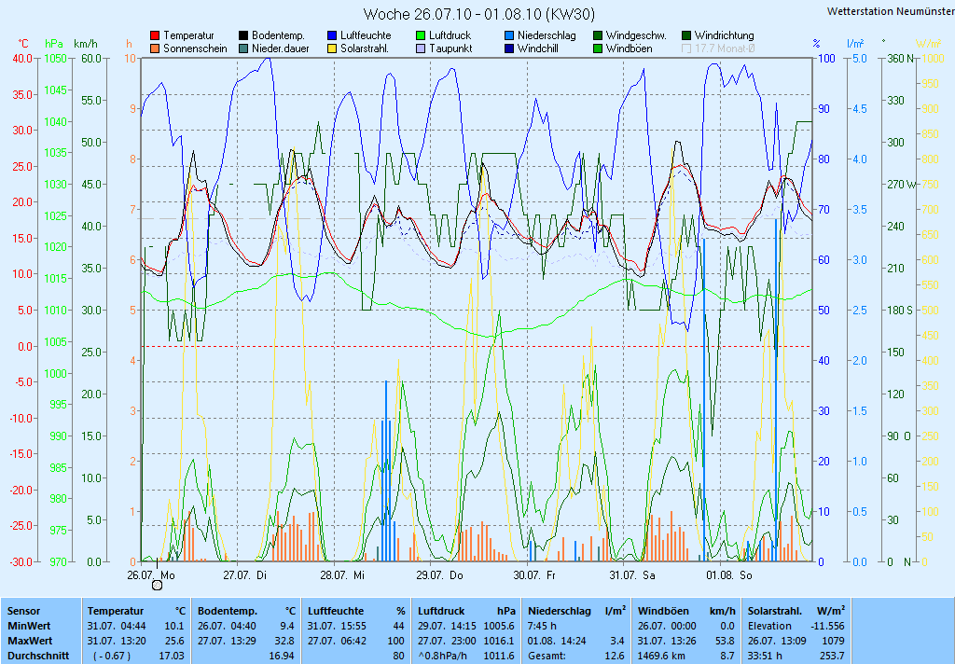This screenshot has height=664, width=955.
Task: Click the lavender Taupunkt legend square
Action: 421,48
